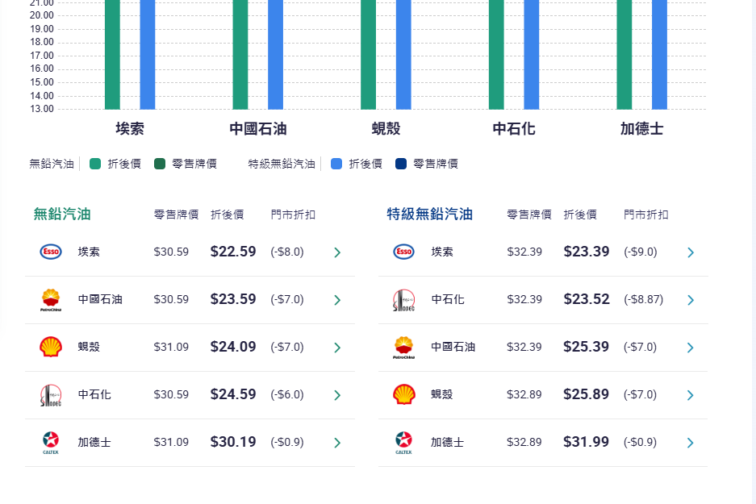
Task: Expand 加德士 unleaded row chevron arrow
Action: click(x=337, y=443)
